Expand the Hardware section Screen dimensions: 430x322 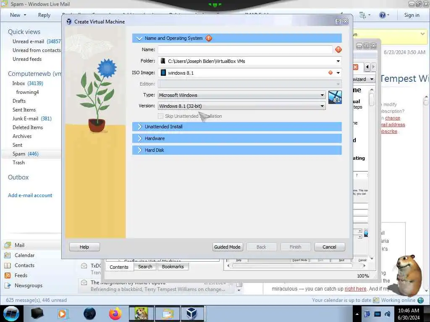click(x=237, y=138)
